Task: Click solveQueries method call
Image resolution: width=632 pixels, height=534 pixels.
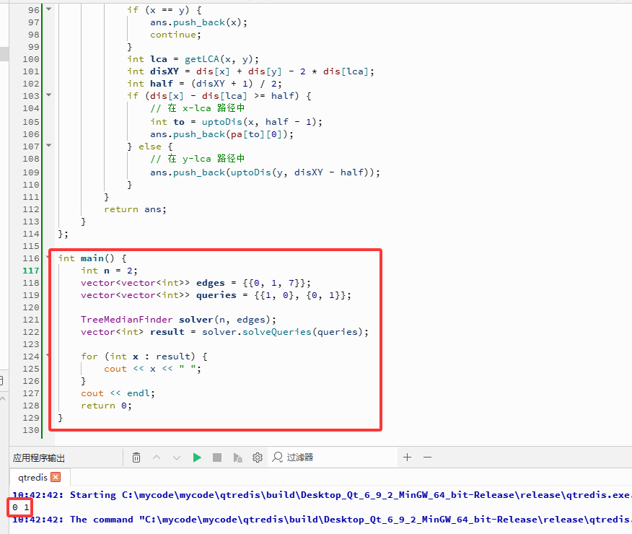Action: (277, 332)
